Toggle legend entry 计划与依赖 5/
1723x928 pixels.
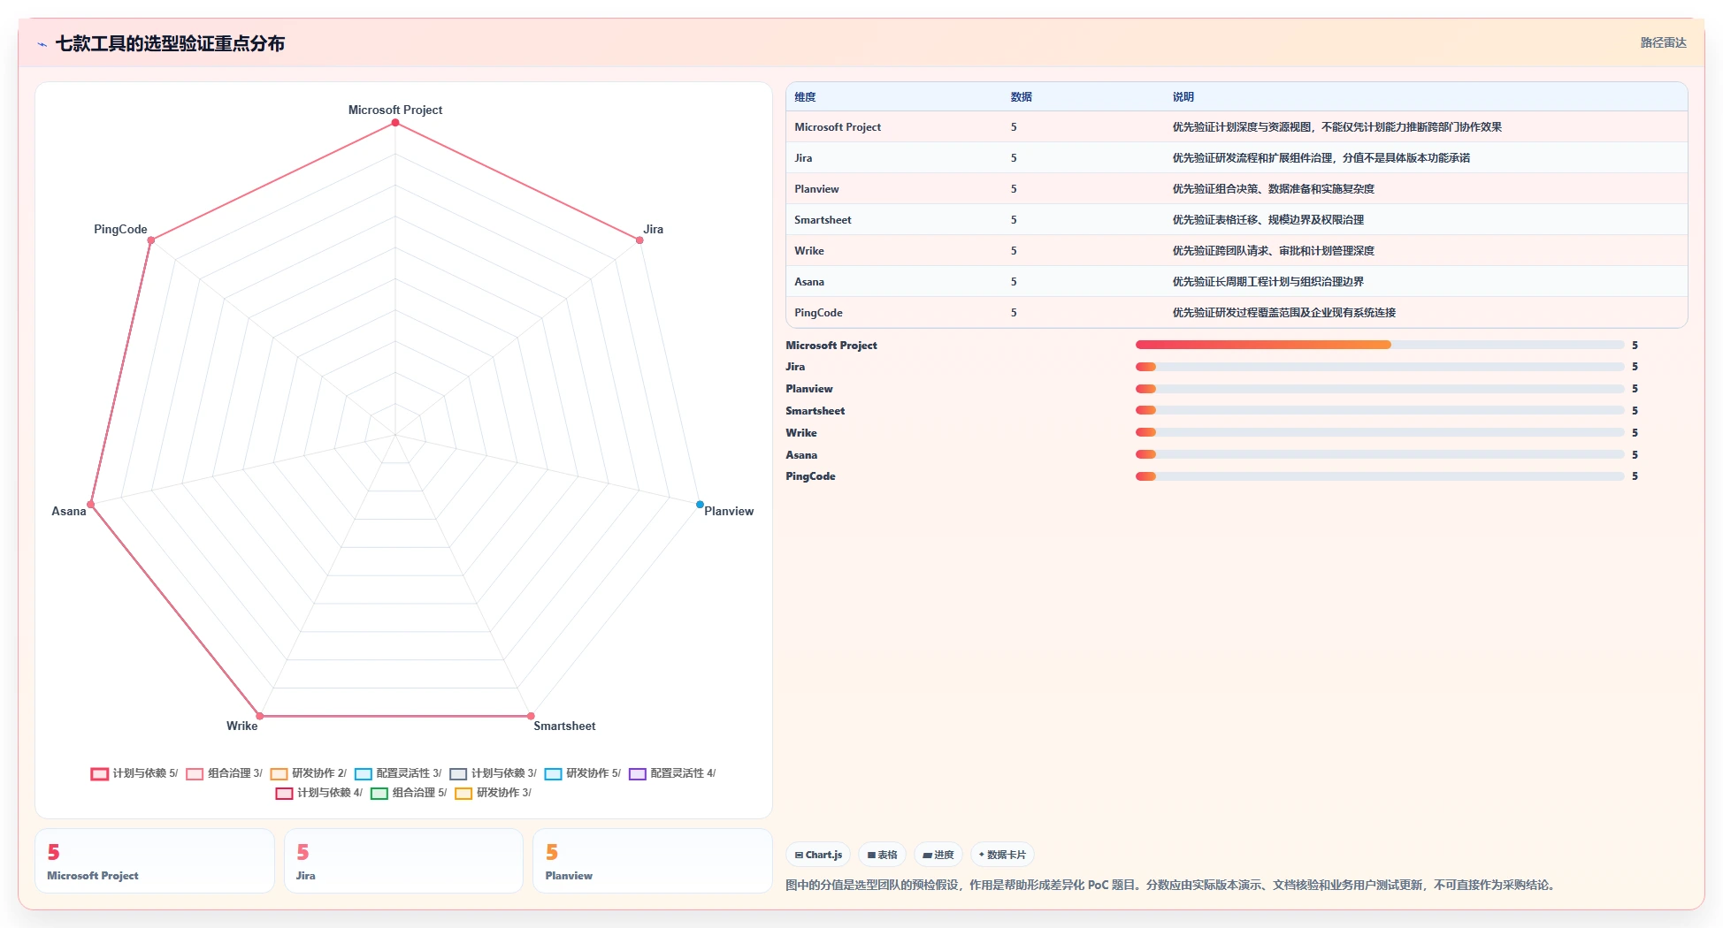[134, 773]
